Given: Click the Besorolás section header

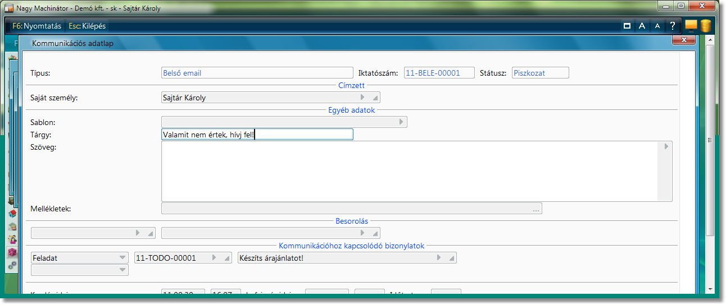Looking at the screenshot, I should 352,221.
